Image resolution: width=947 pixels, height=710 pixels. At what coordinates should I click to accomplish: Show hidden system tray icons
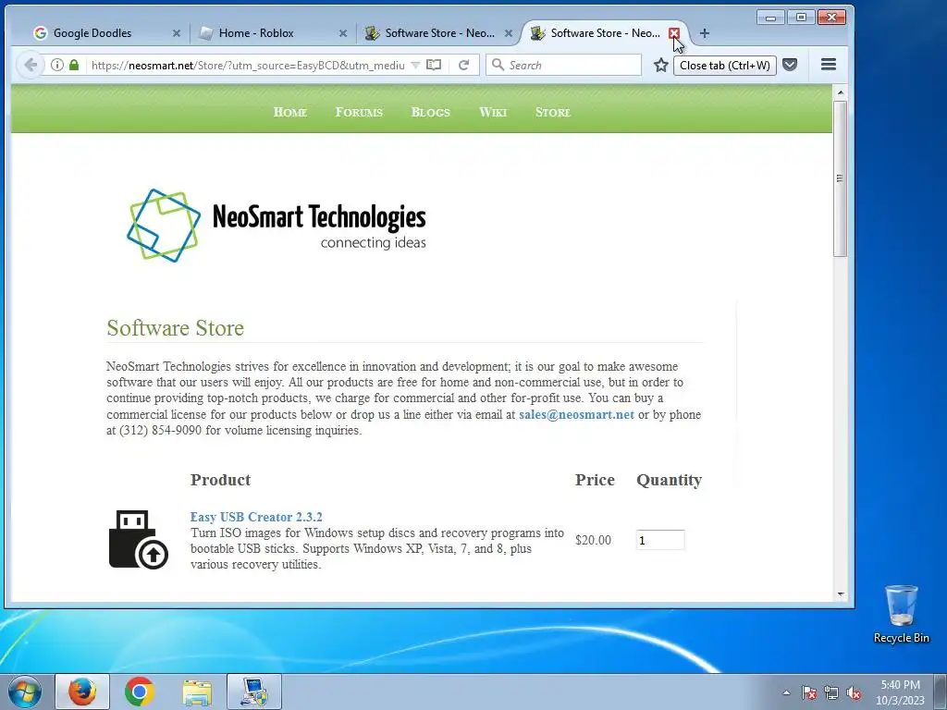pos(786,692)
